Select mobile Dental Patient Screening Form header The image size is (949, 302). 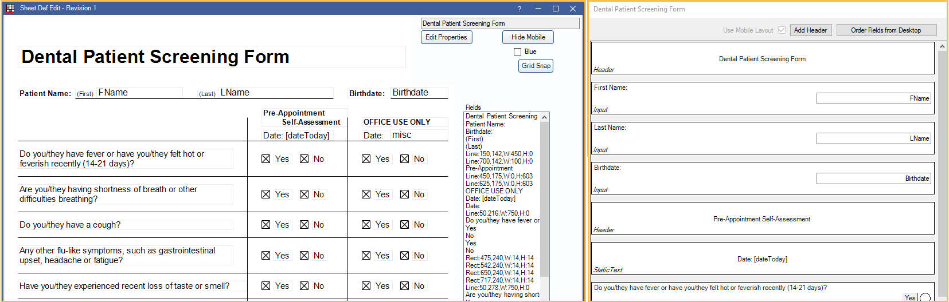click(763, 58)
